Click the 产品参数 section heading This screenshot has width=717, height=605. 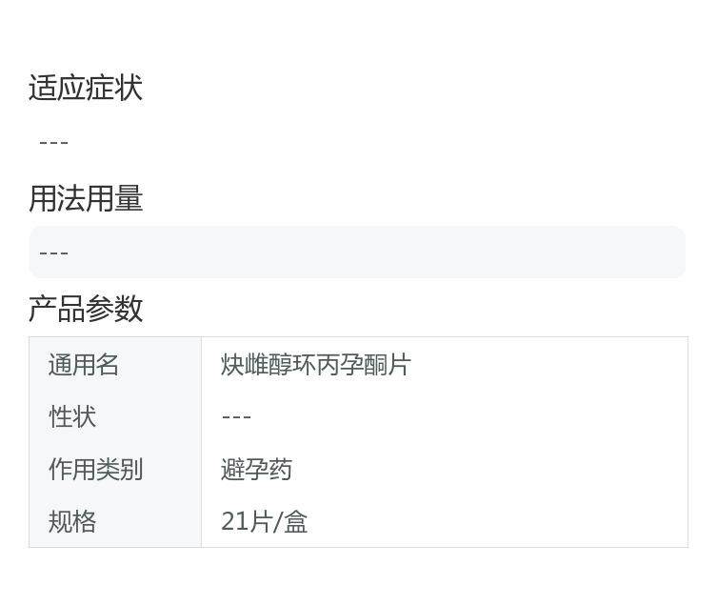[x=86, y=308]
